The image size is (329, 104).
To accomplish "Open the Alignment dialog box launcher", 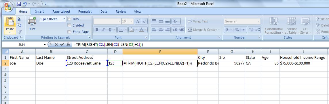I will (219, 37).
